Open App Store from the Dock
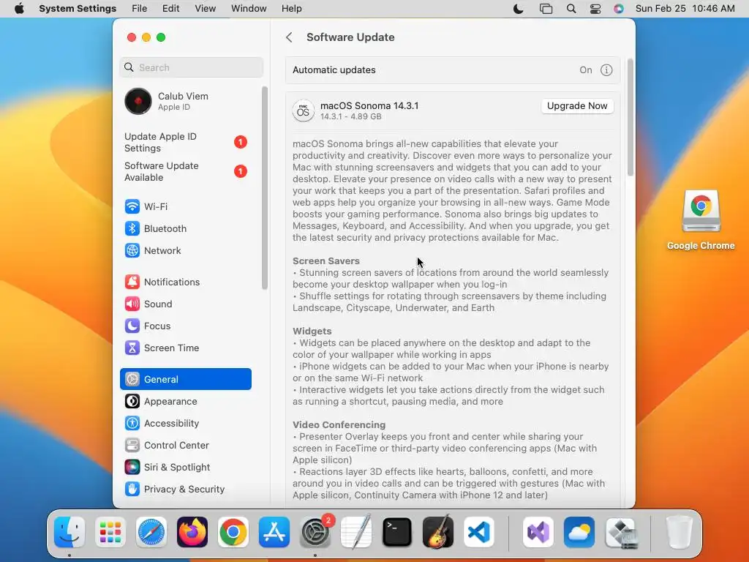The image size is (749, 562). (274, 532)
